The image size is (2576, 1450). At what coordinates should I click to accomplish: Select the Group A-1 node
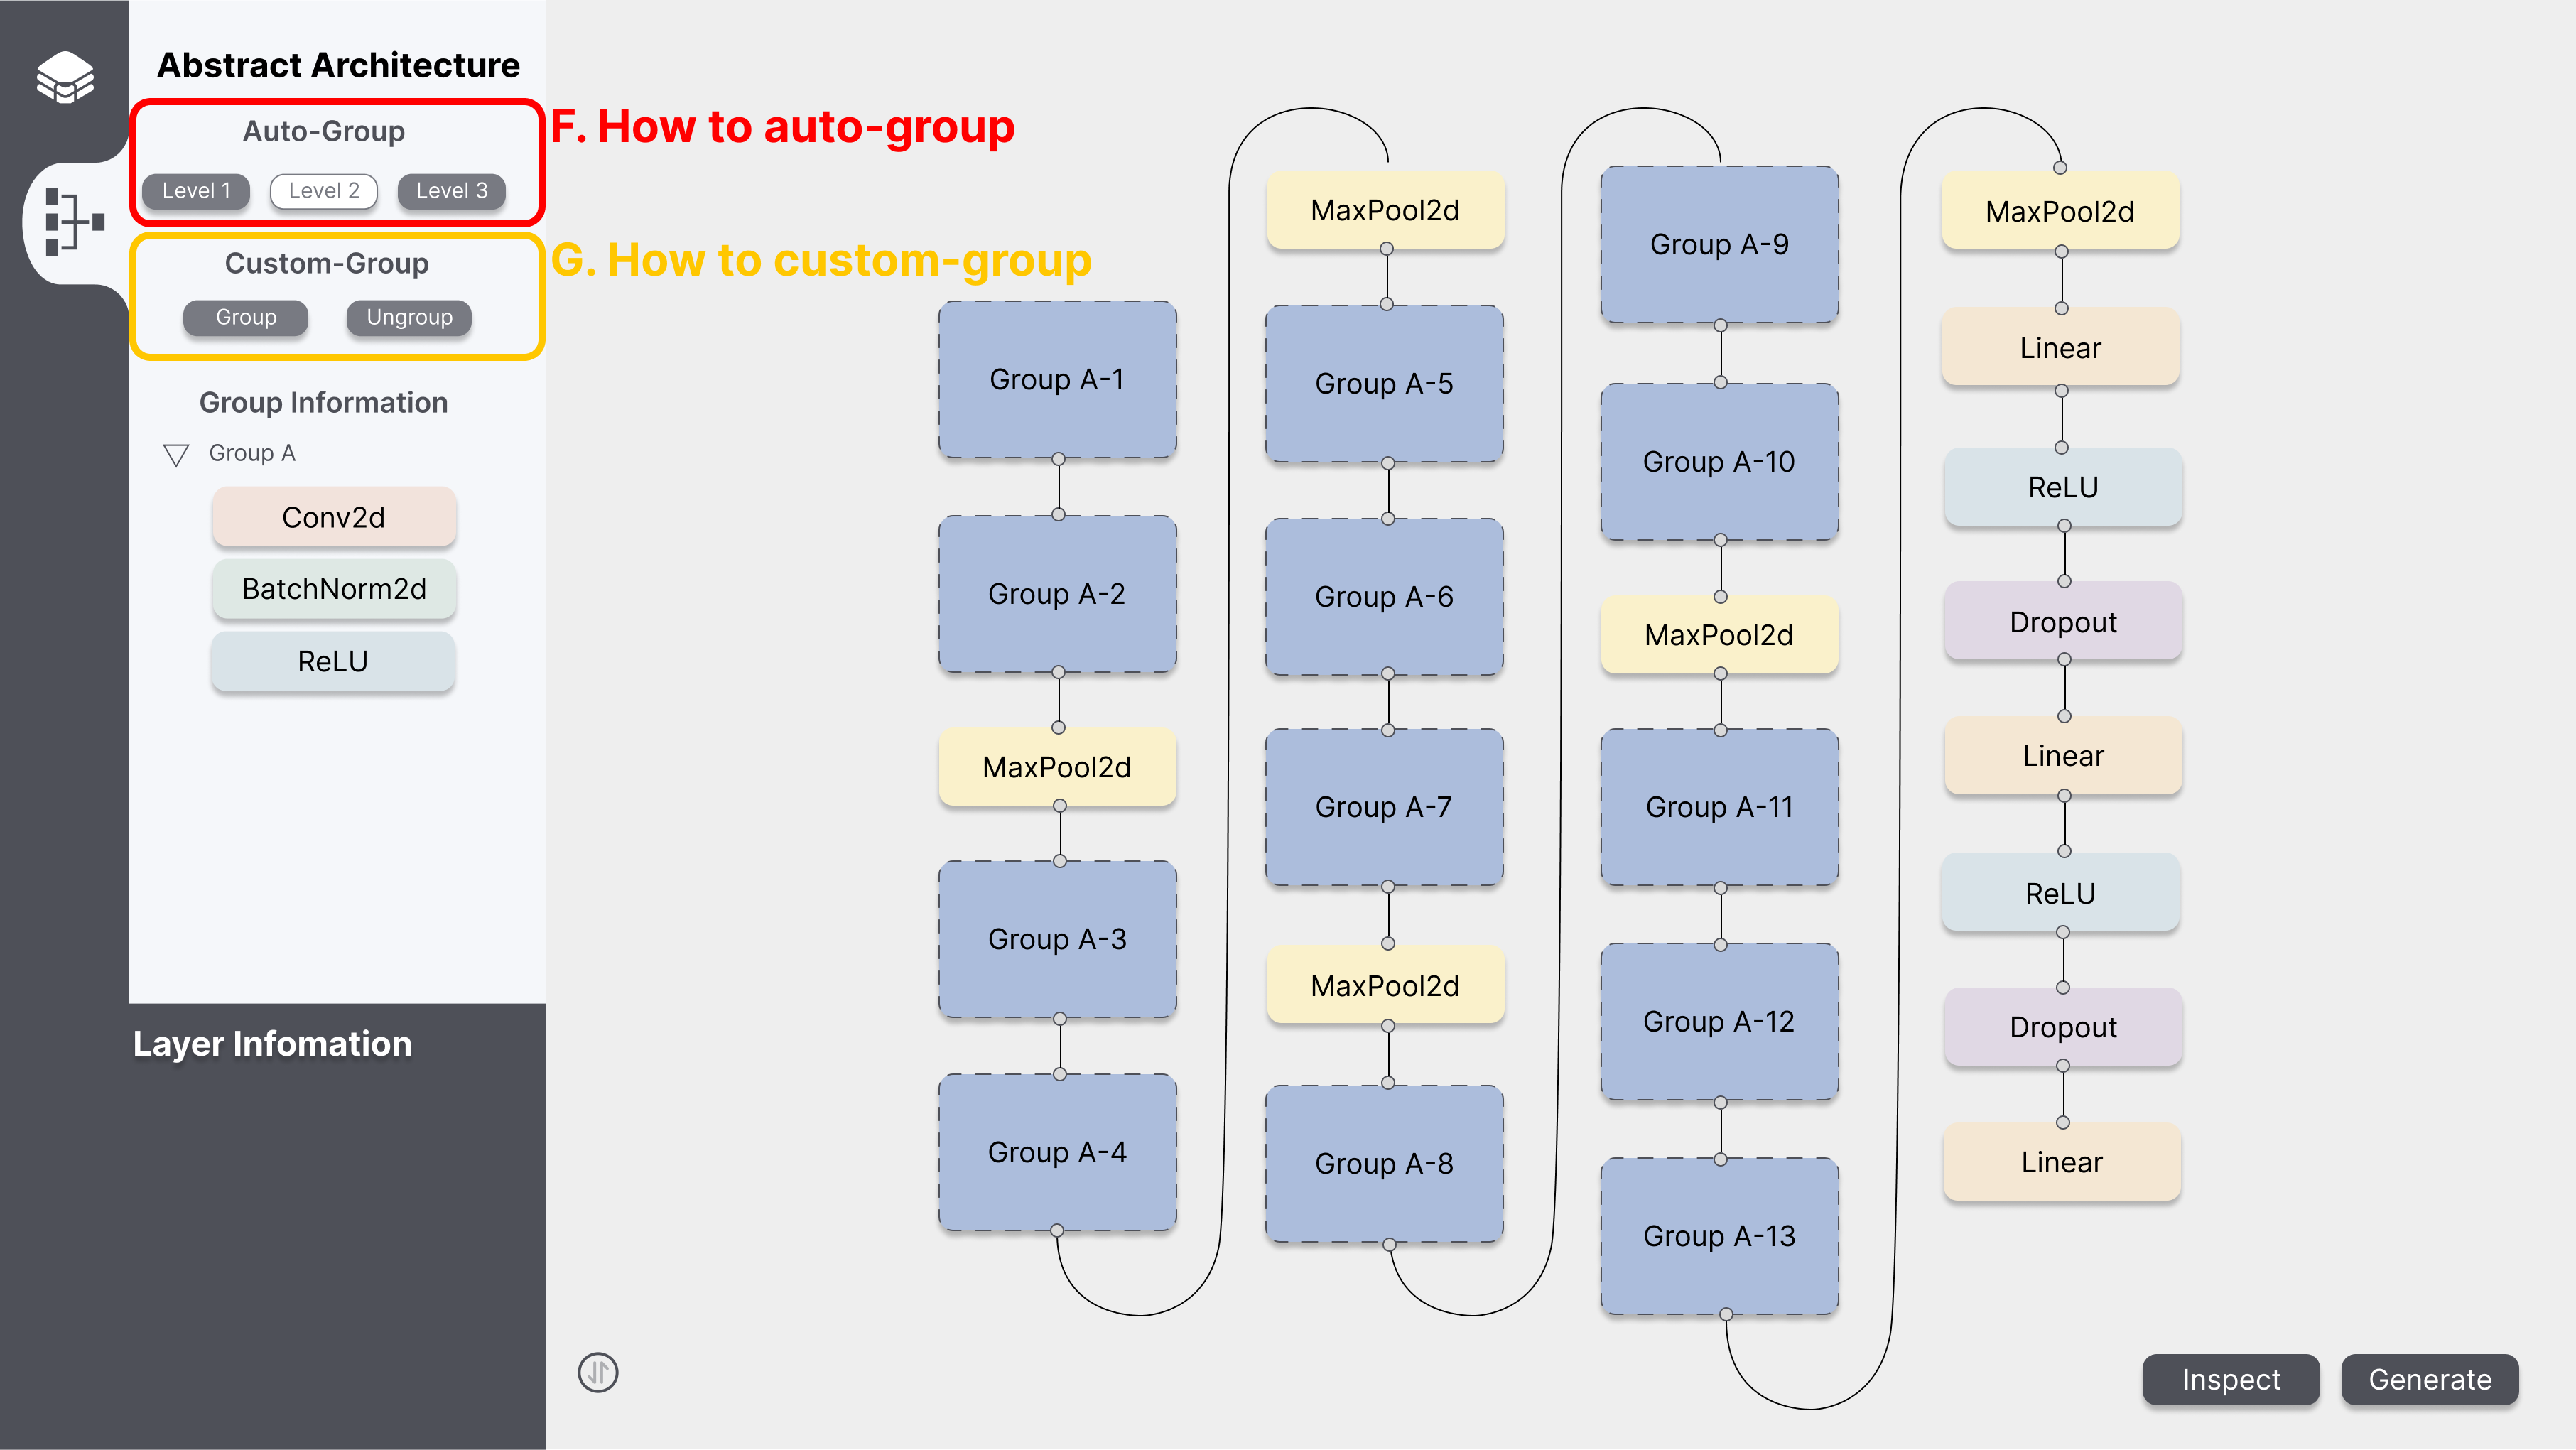1057,380
